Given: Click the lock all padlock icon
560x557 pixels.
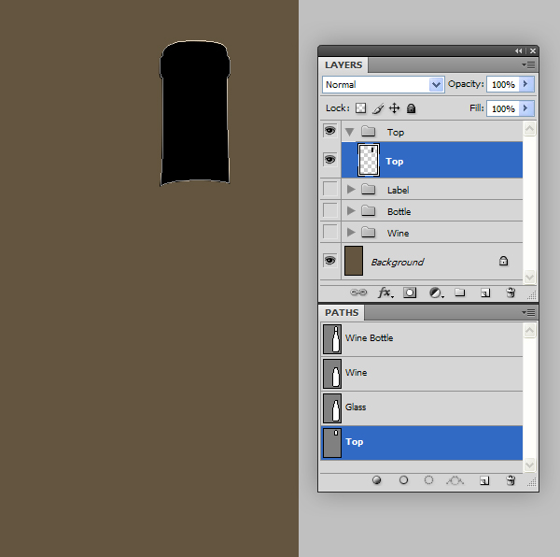Looking at the screenshot, I should [411, 108].
